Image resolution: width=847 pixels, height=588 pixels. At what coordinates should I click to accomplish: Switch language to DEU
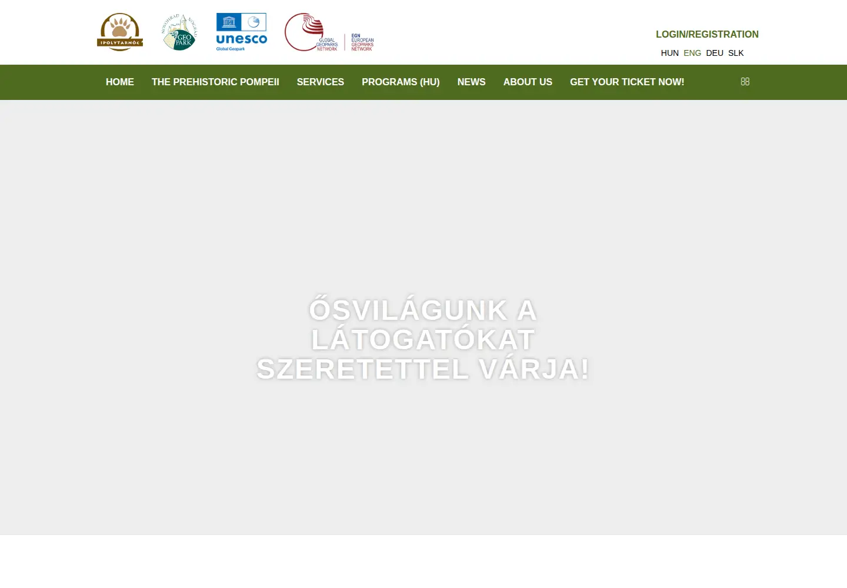pyautogui.click(x=715, y=53)
